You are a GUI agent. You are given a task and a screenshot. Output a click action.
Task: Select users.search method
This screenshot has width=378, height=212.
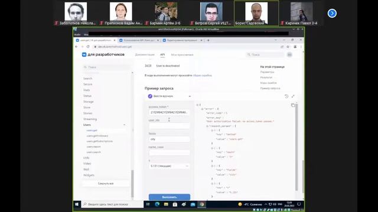click(94, 152)
